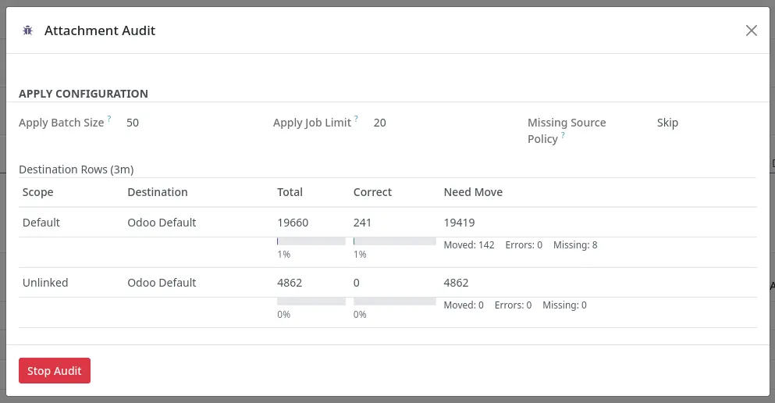
Task: Click the Unlinked row's Correct progress bar
Action: click(x=394, y=301)
